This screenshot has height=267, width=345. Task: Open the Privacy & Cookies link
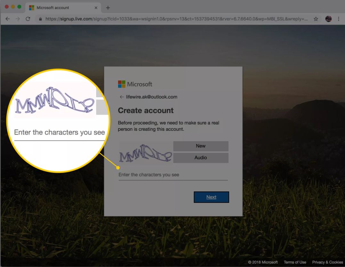click(327, 262)
